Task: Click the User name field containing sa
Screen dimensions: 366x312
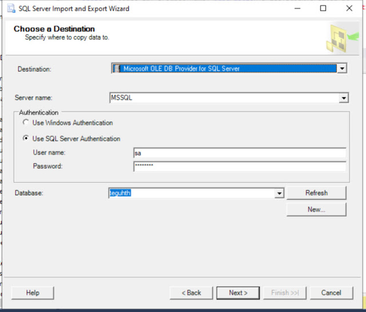Action: coord(240,153)
